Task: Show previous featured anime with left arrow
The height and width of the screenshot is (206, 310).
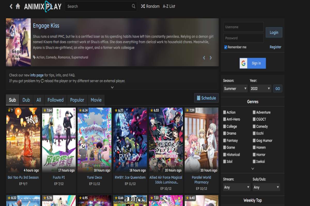Action: coord(204,58)
